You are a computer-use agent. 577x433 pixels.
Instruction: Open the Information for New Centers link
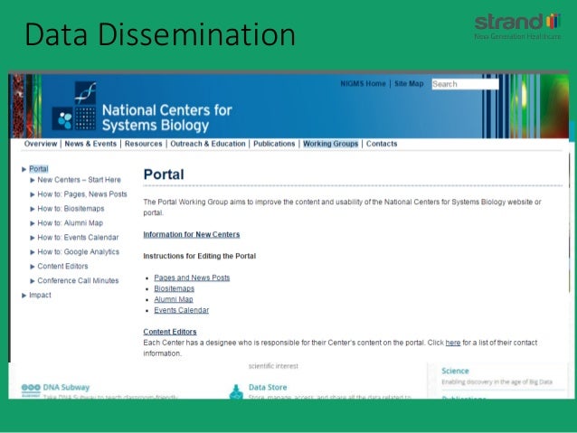click(192, 234)
